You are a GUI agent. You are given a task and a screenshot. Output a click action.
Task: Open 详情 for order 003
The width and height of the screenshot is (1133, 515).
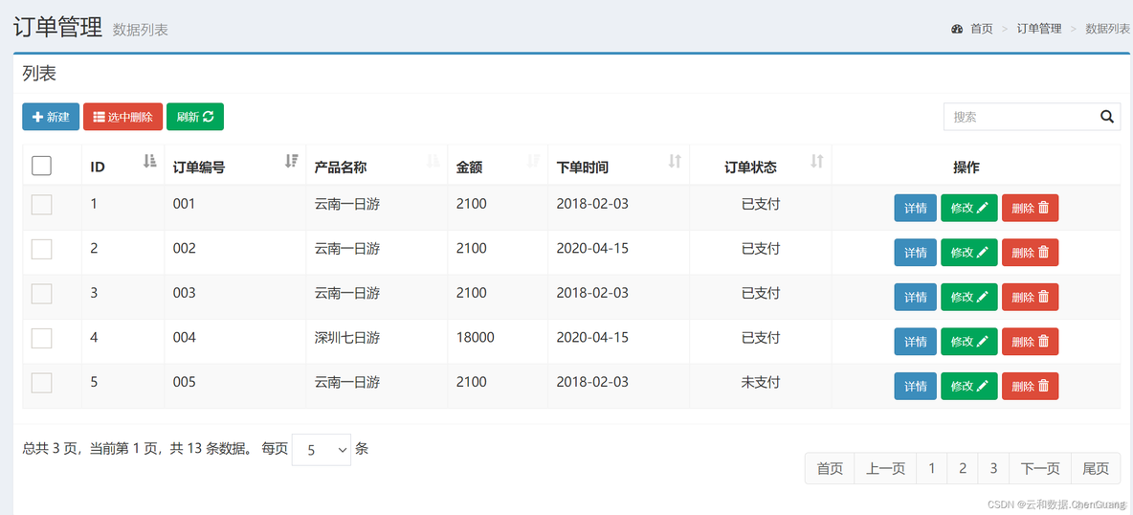pos(916,298)
